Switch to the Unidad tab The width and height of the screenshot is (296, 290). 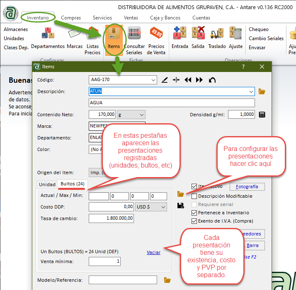tap(47, 185)
